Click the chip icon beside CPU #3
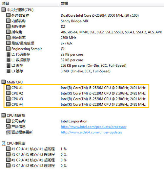Viewport: 164px width, 171px height. [8, 99]
